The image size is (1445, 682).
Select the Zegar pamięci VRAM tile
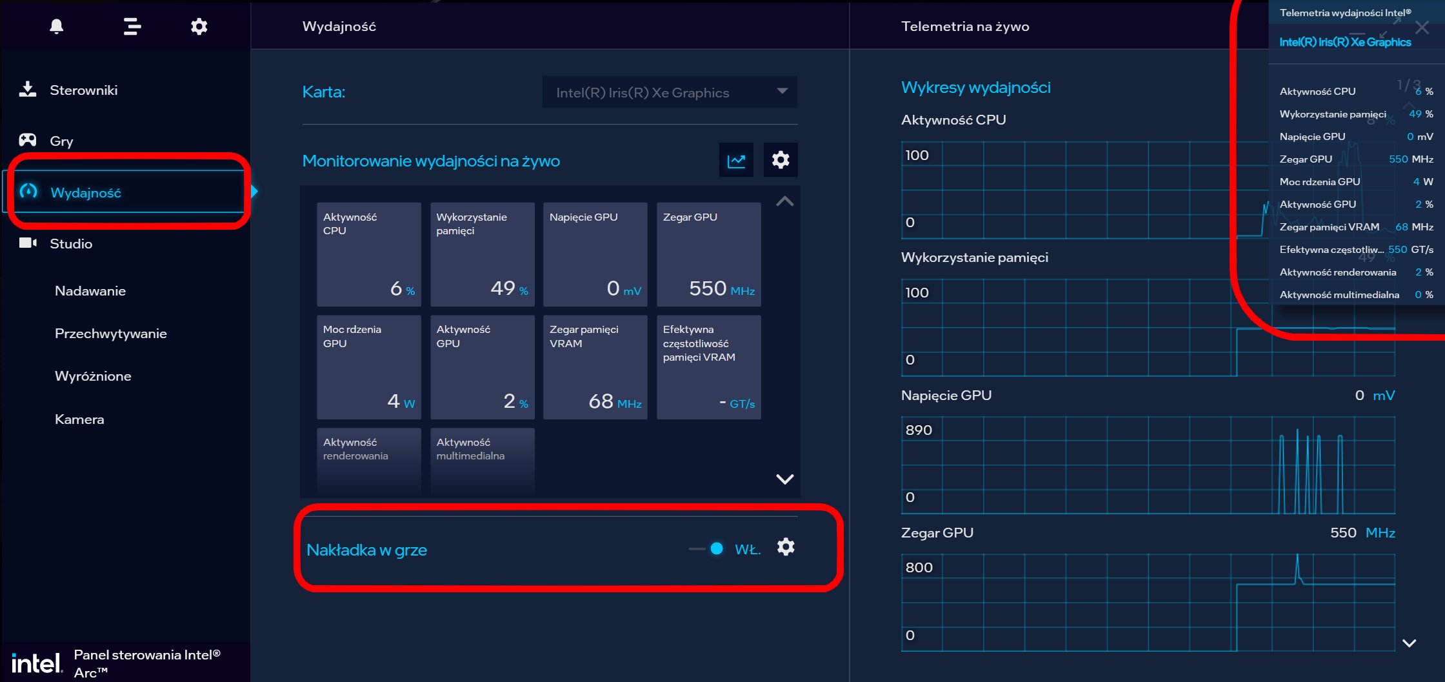tap(595, 367)
